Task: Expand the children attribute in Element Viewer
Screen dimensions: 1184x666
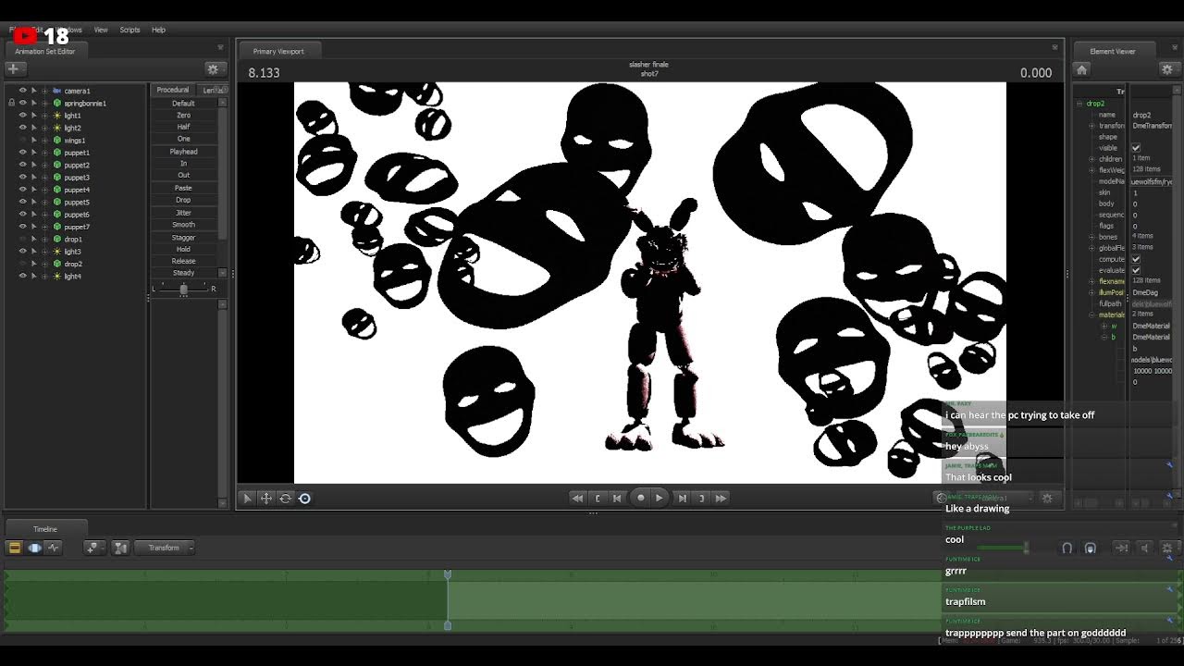Action: 1091,159
